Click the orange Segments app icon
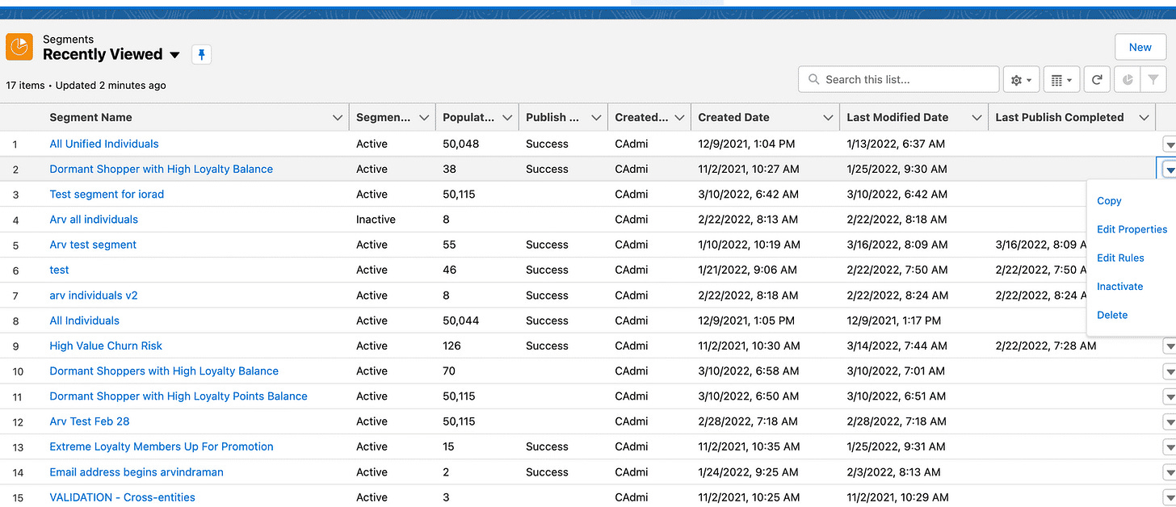 point(19,47)
